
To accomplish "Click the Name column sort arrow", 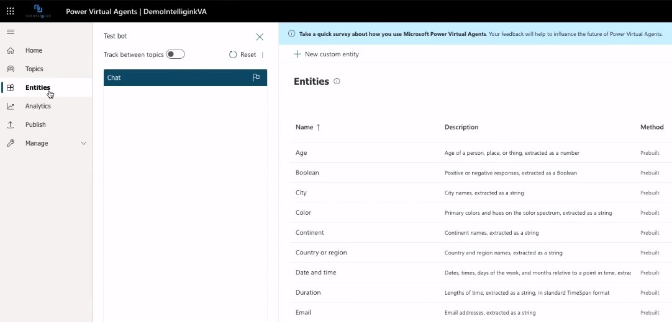I will (318, 128).
